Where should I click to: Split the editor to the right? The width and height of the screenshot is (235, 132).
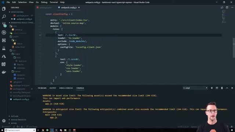(227, 7)
